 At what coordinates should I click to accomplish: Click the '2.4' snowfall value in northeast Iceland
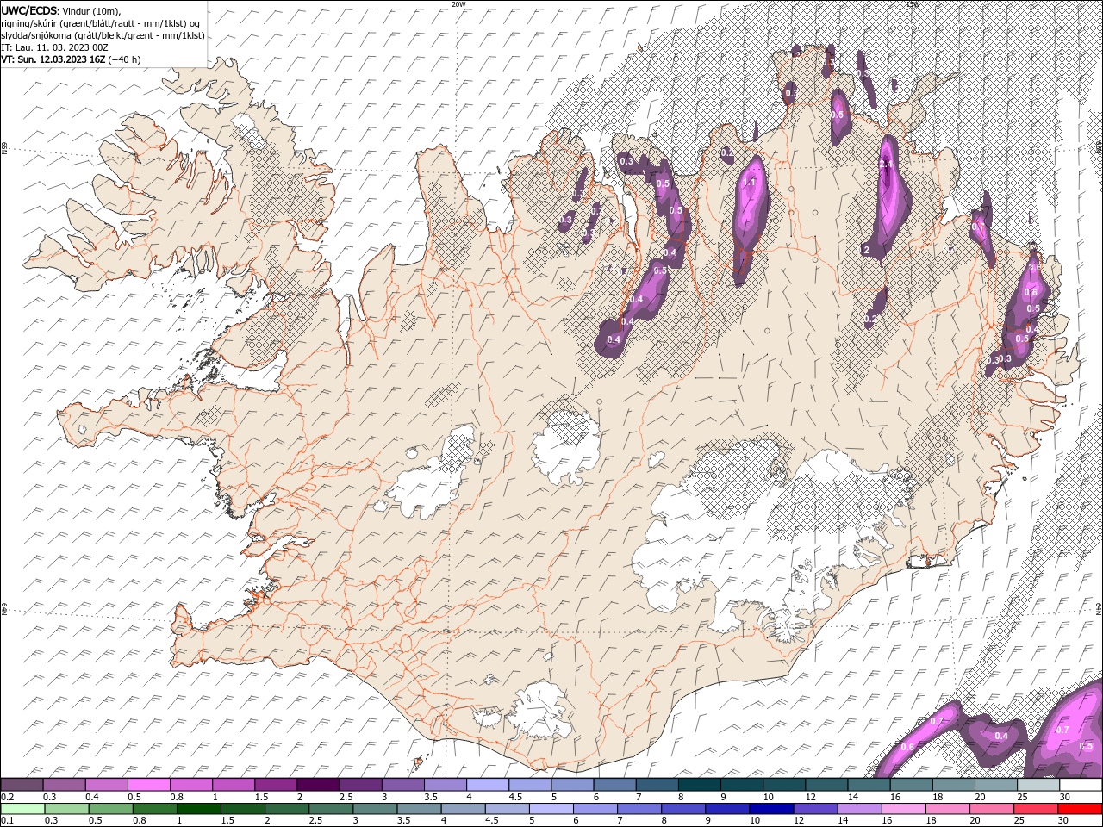[885, 164]
